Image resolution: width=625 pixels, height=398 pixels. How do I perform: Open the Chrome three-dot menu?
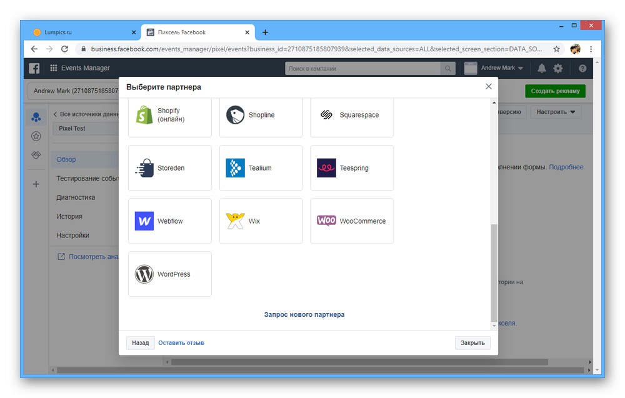pos(591,49)
